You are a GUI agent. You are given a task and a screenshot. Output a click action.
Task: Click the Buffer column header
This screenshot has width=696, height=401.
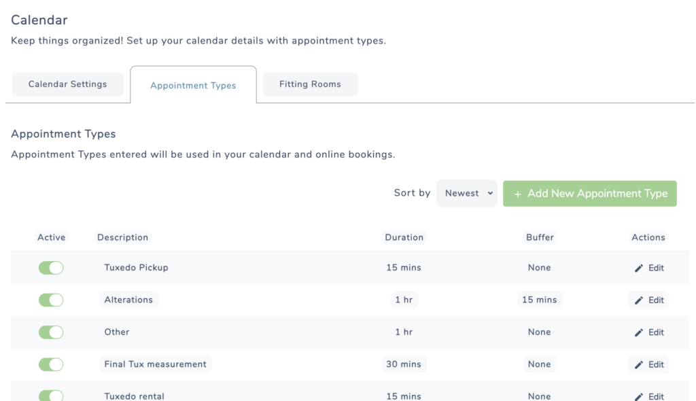[x=540, y=238]
